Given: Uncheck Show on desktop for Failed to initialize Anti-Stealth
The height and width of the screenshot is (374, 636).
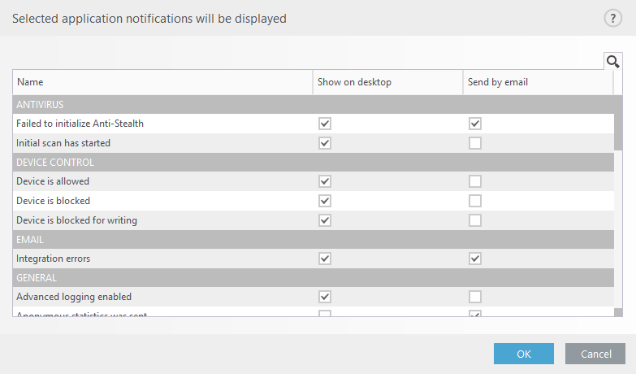Looking at the screenshot, I should coord(325,124).
